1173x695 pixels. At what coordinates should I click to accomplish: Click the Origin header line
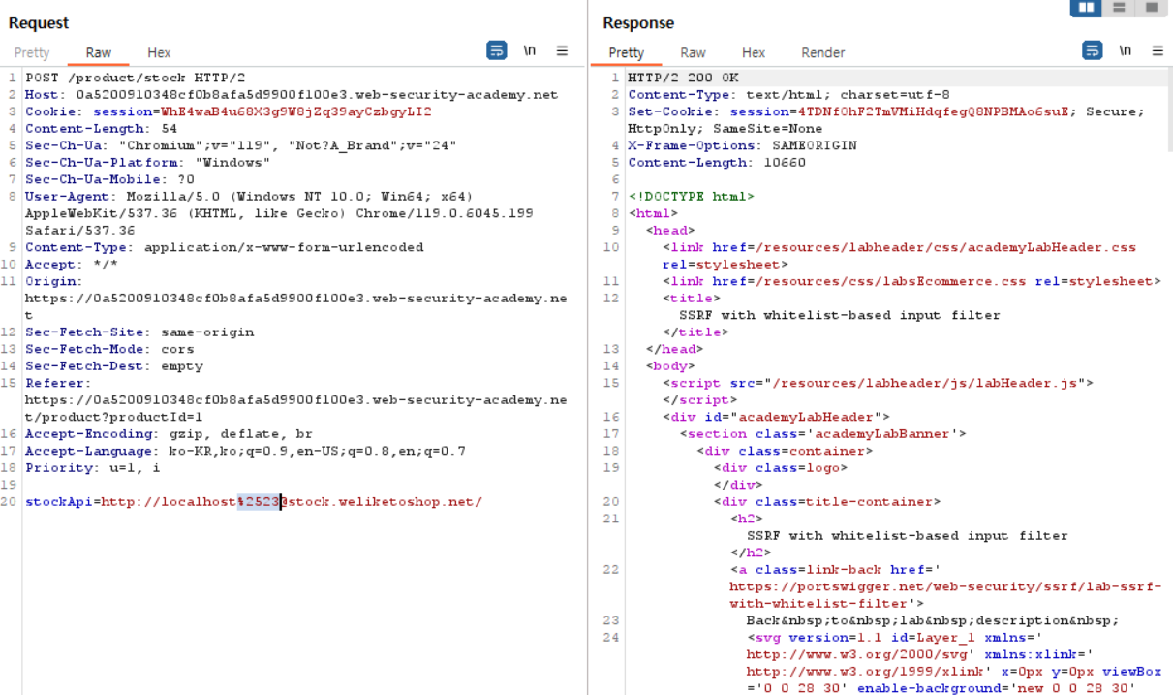(x=296, y=299)
